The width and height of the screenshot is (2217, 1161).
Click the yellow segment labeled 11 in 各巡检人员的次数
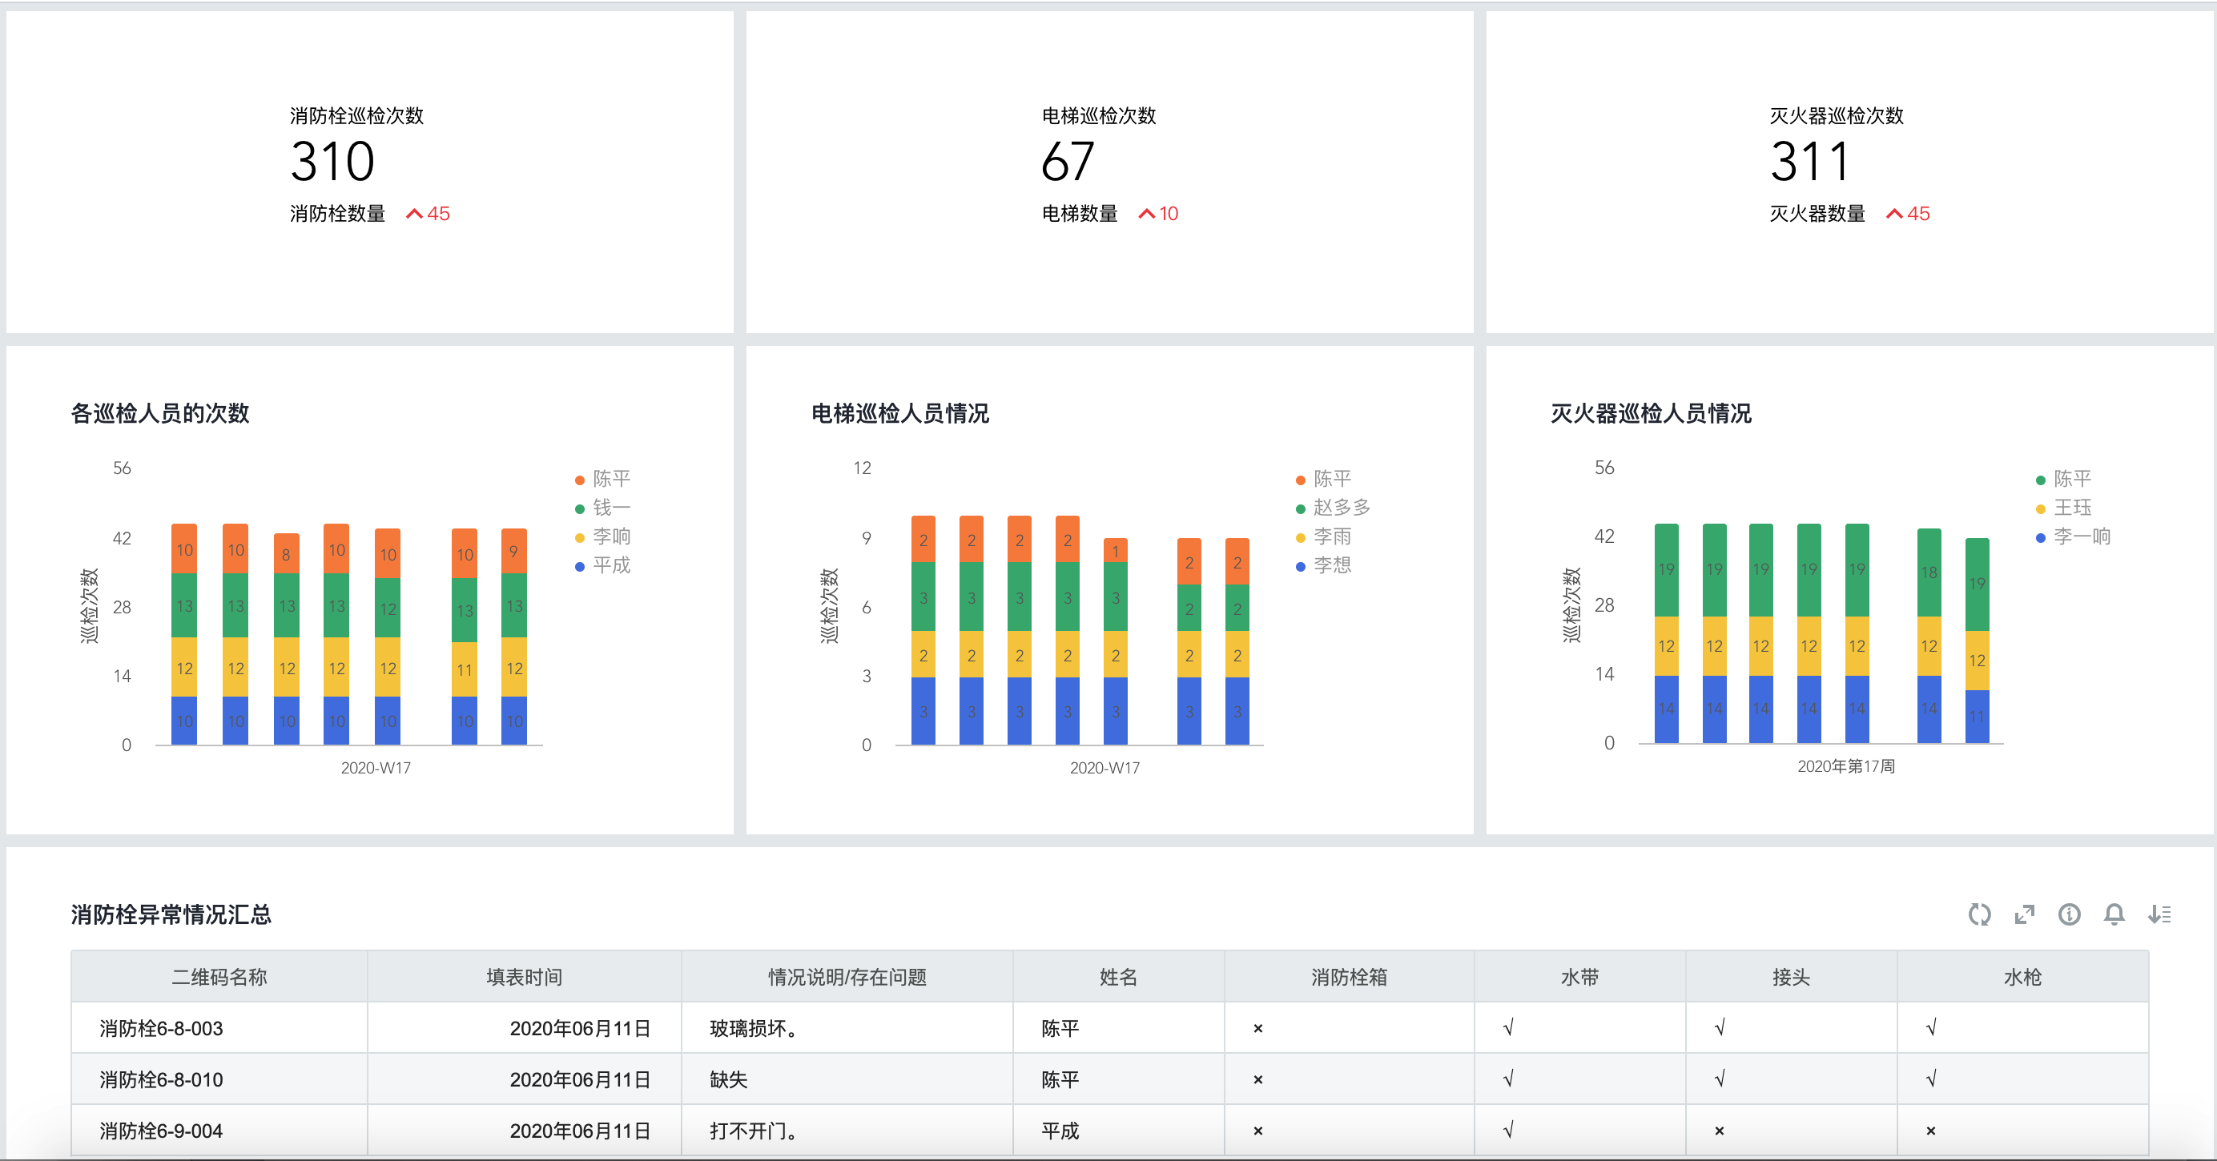(465, 669)
